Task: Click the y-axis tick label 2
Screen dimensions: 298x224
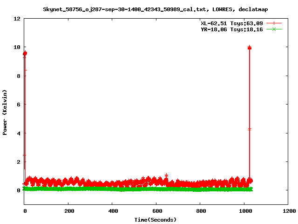Action: point(19,162)
